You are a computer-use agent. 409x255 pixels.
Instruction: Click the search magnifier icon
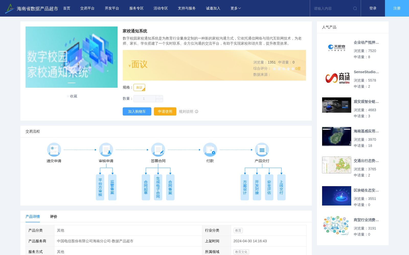[x=355, y=8]
